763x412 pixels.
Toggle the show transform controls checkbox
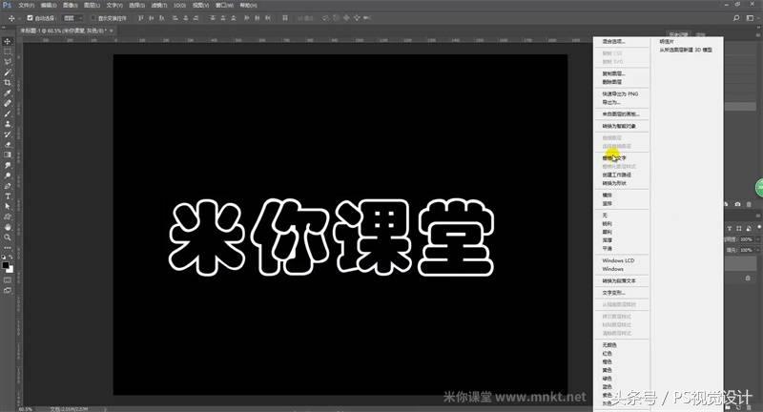point(93,18)
